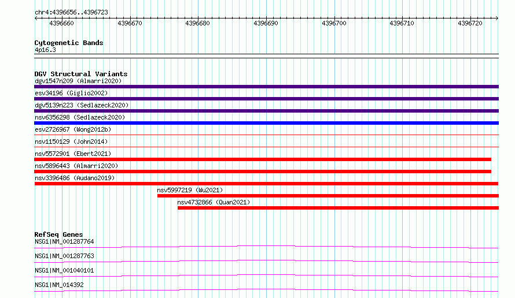Viewport: 515px width, 298px height.
Task: Click the magenta line for NM_001287764
Action: (266, 247)
